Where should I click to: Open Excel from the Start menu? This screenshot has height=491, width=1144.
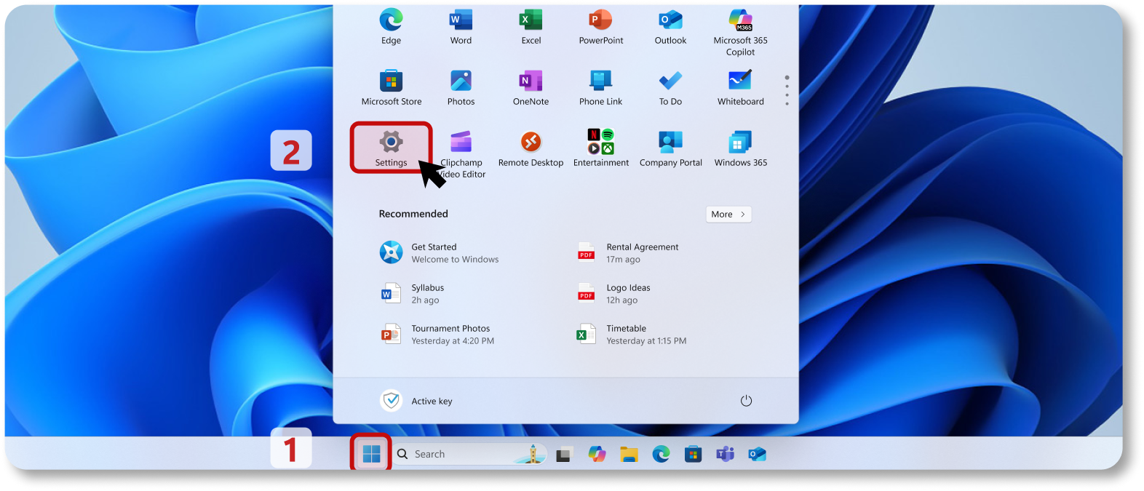click(531, 25)
